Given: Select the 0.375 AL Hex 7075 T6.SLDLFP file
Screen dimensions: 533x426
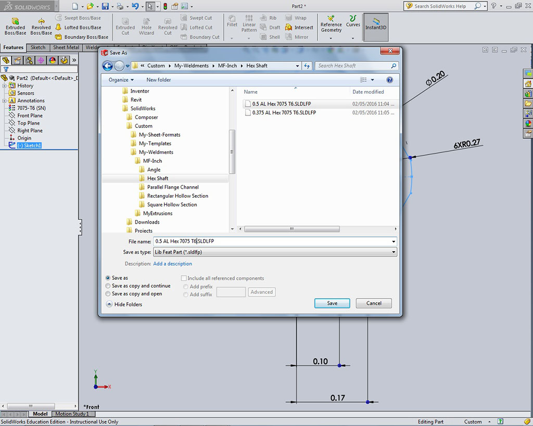Looking at the screenshot, I should (284, 112).
